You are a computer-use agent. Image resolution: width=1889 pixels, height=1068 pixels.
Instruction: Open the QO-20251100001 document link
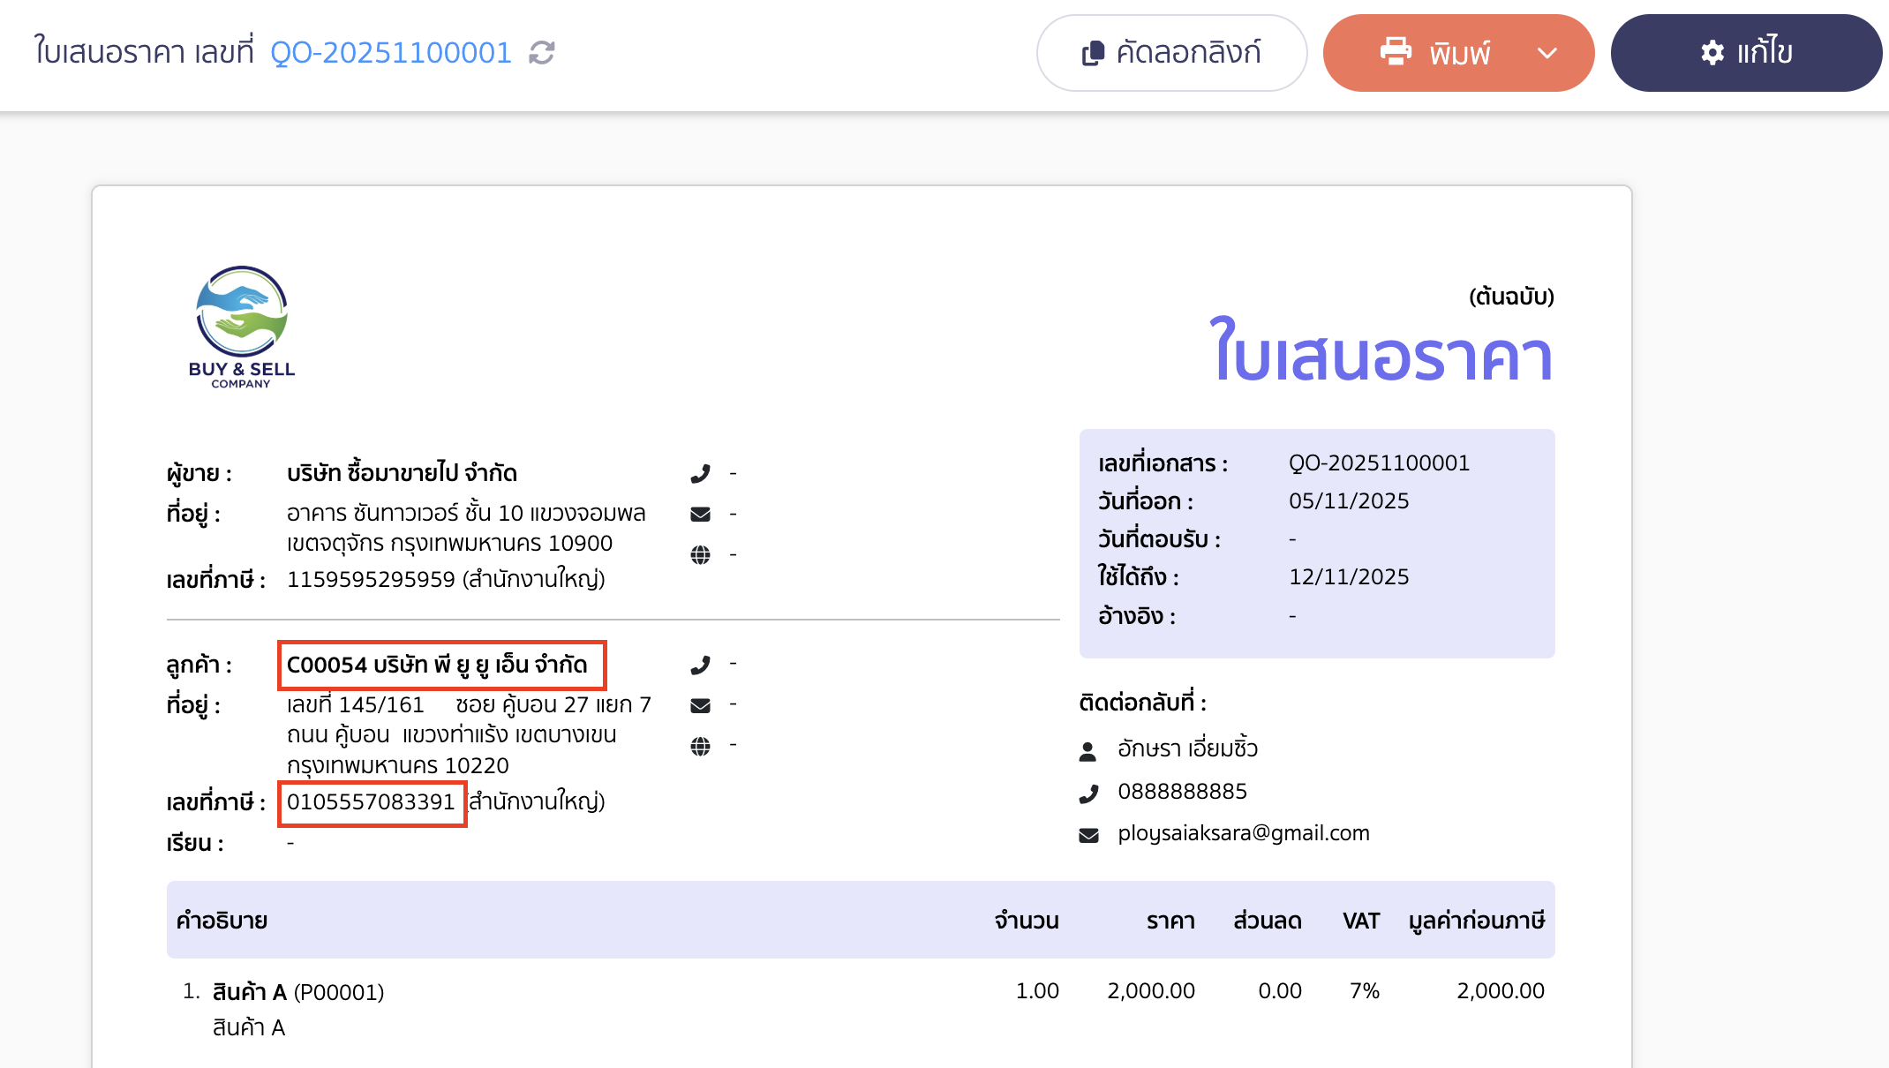tap(391, 52)
